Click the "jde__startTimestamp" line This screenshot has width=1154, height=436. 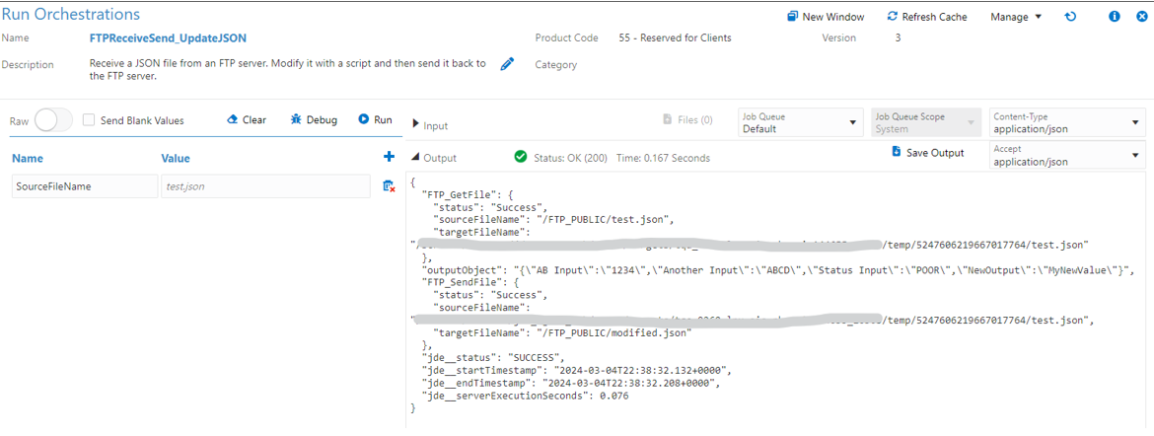[576, 370]
